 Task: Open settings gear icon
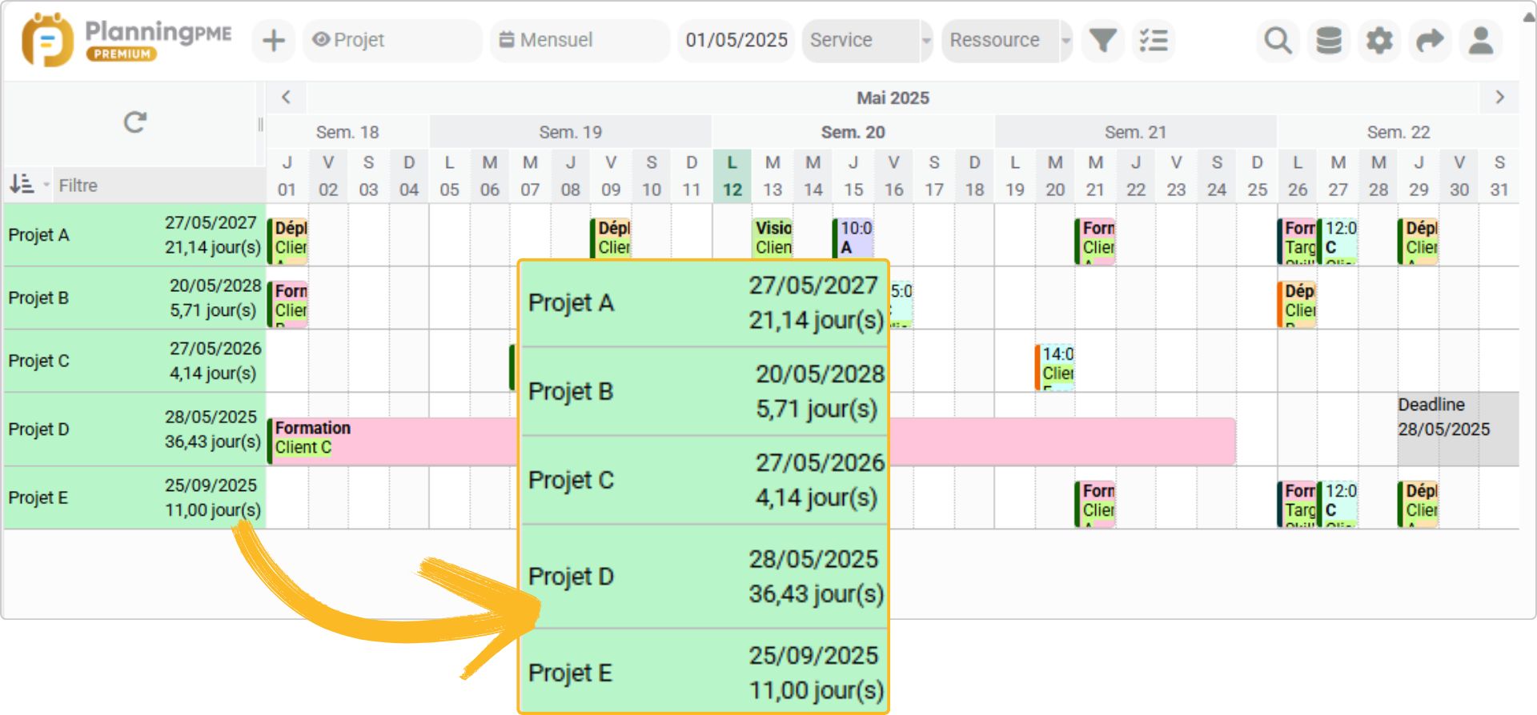click(x=1379, y=40)
